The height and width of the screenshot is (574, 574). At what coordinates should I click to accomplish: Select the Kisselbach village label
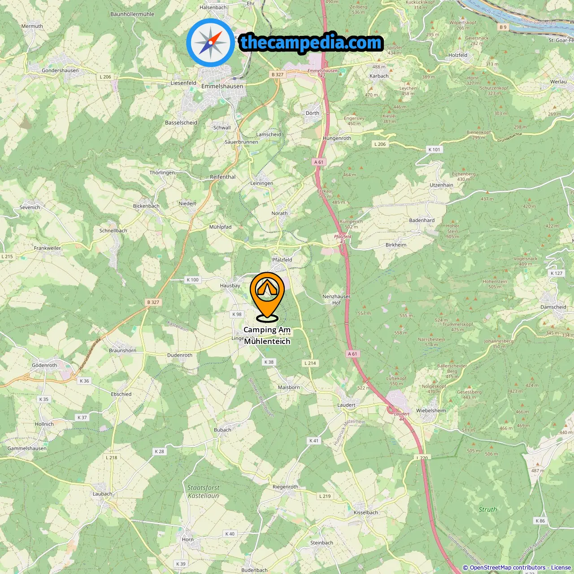point(366,512)
